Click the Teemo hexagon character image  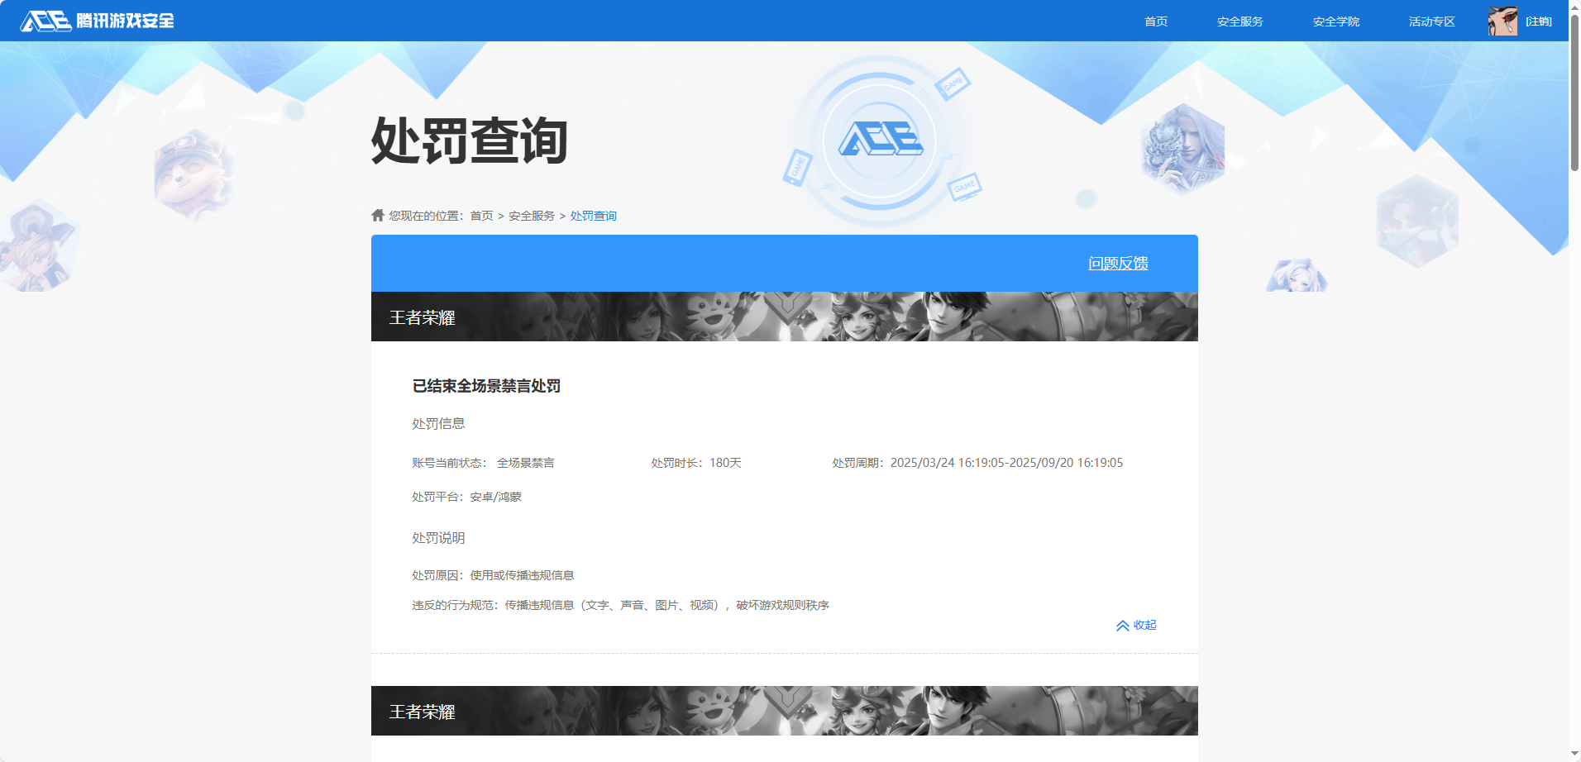pyautogui.click(x=193, y=174)
